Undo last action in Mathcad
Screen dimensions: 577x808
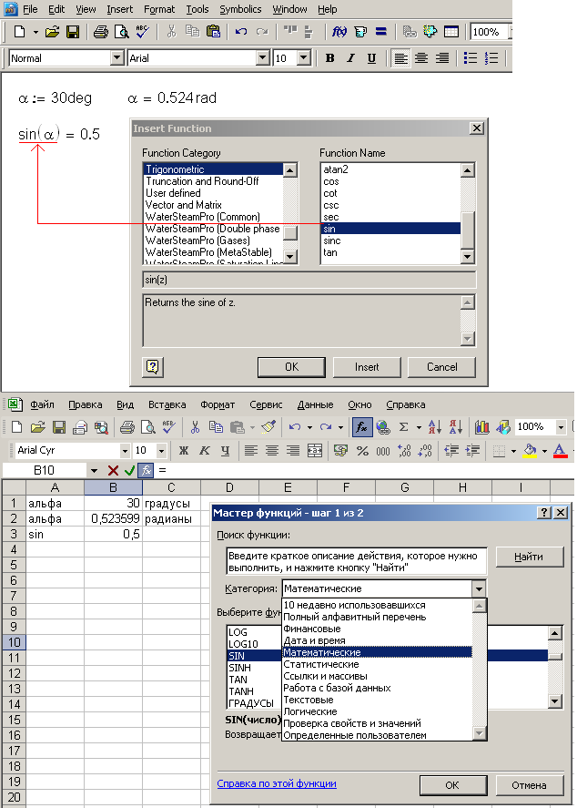coord(241,32)
